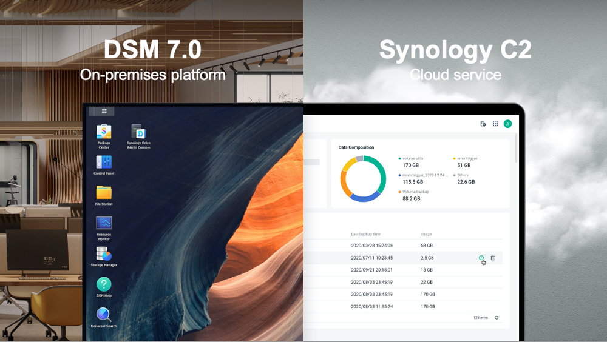
Task: Select the 2020/03/28 15:24:08 backup row
Action: point(403,245)
